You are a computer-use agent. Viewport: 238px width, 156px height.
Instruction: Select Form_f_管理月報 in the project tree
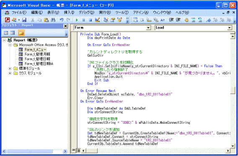(x=37, y=54)
